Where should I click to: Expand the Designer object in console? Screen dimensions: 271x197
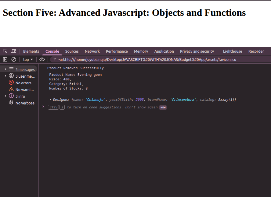click(x=50, y=100)
